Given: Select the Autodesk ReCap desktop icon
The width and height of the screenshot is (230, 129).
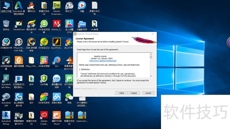Looking at the screenshot, I should pyautogui.click(x=6, y=118).
